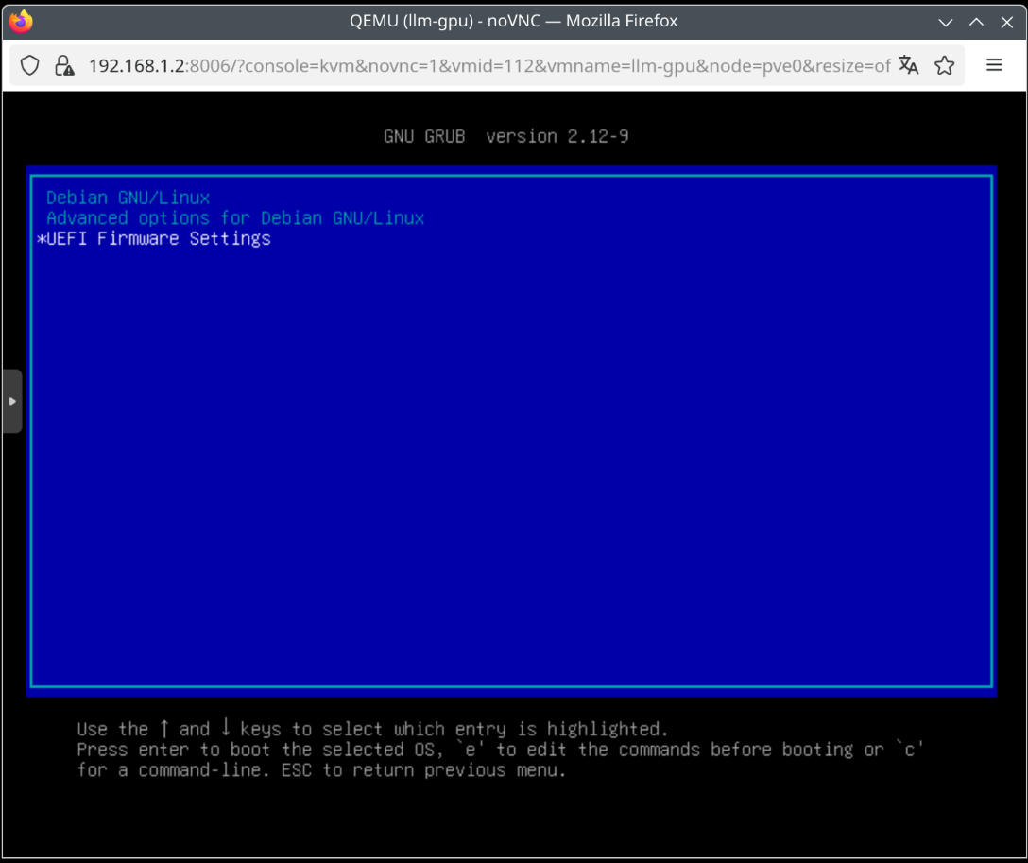Select the Debian GNU/Linux boot entry

128,198
